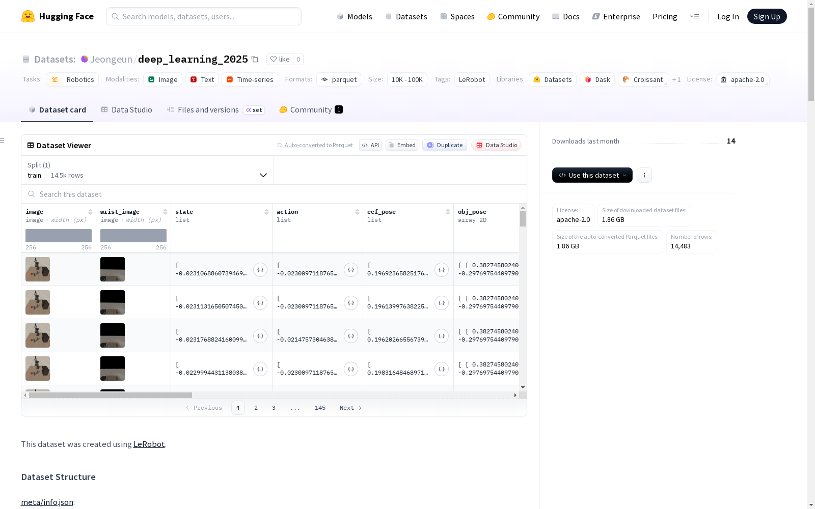Image resolution: width=815 pixels, height=509 pixels.
Task: Select the Robotics task tag
Action: pos(72,79)
